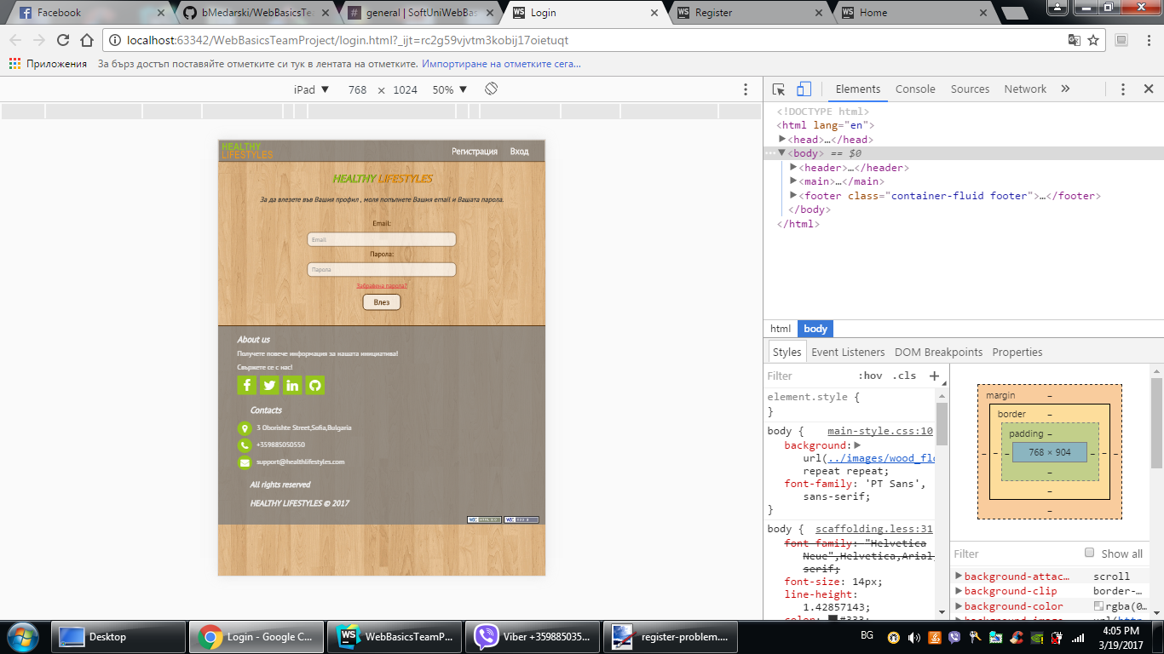The height and width of the screenshot is (654, 1164).
Task: Open the Properties tab in the sidebar
Action: click(1017, 352)
